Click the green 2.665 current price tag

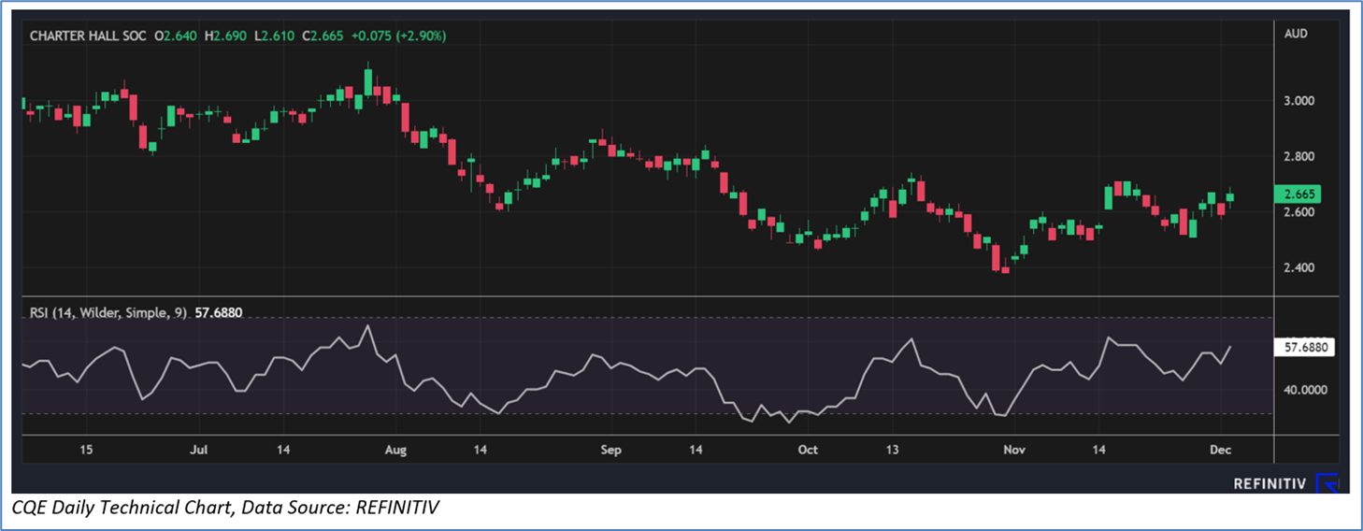click(1299, 194)
